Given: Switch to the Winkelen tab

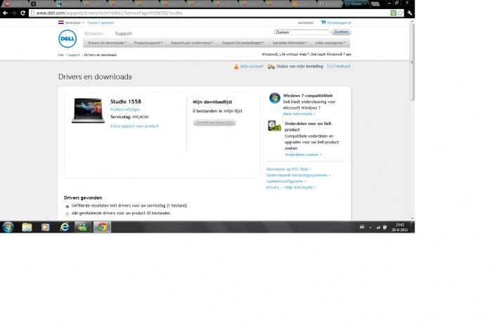Looking at the screenshot, I should pyautogui.click(x=93, y=34).
